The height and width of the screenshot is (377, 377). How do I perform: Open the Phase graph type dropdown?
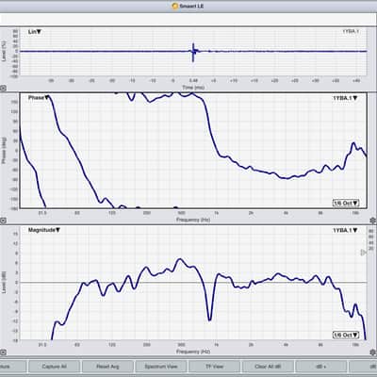[x=39, y=98]
